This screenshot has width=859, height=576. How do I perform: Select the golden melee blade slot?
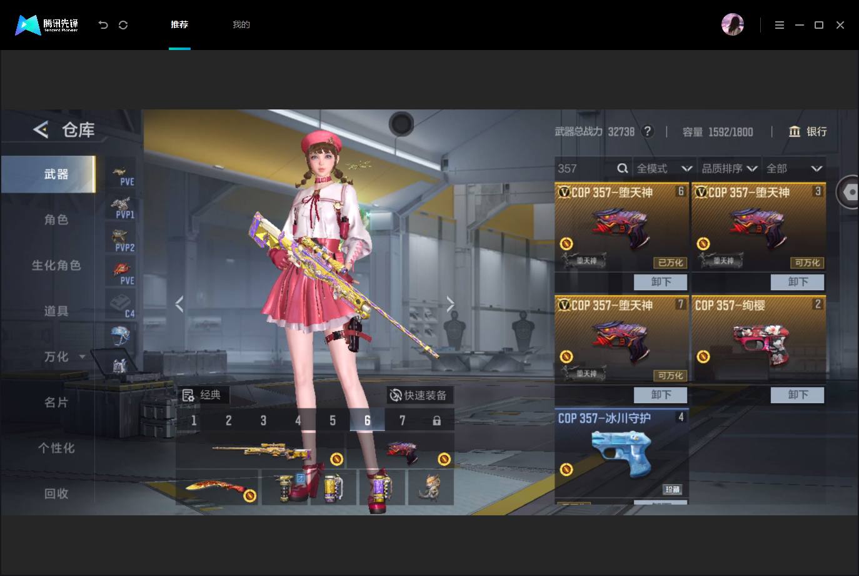coord(217,487)
